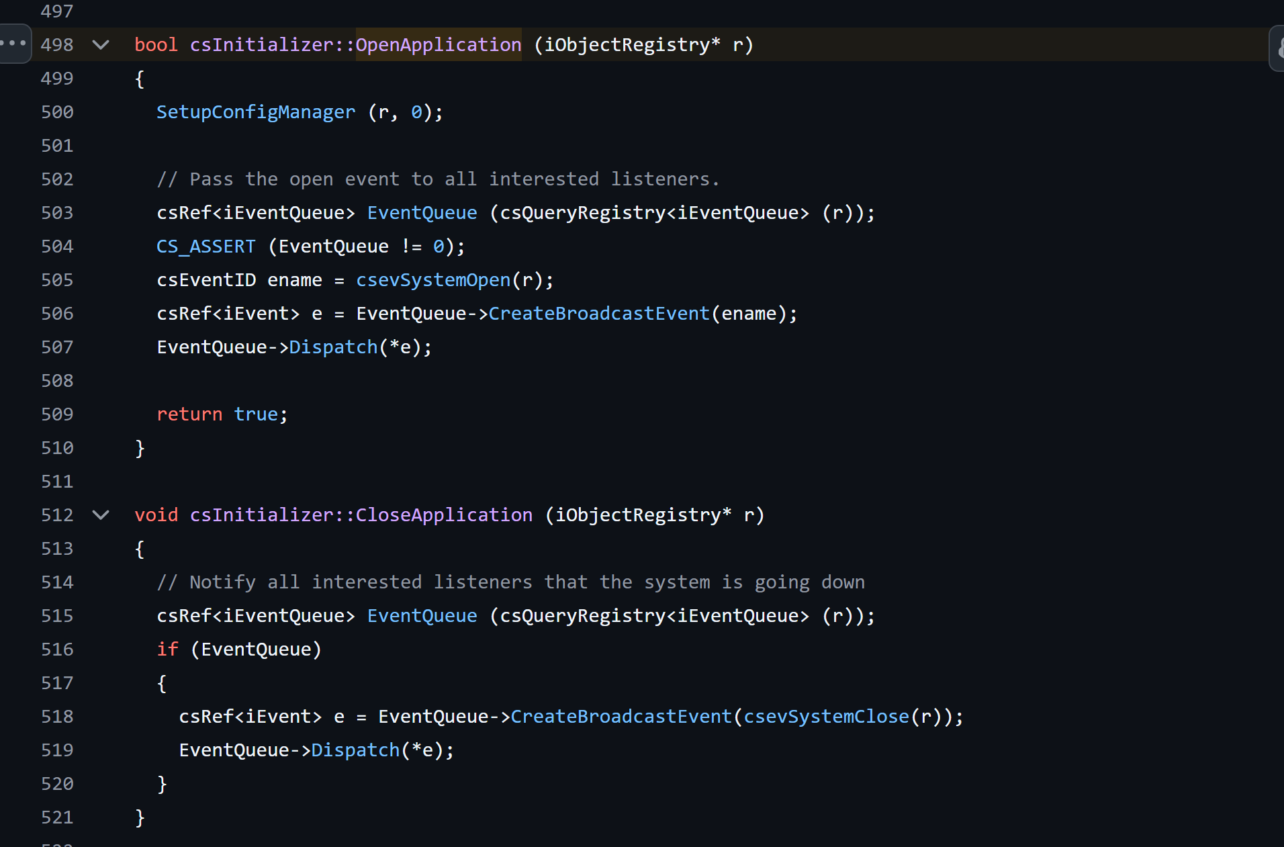Click the partially visible icon at right edge

point(1277,48)
